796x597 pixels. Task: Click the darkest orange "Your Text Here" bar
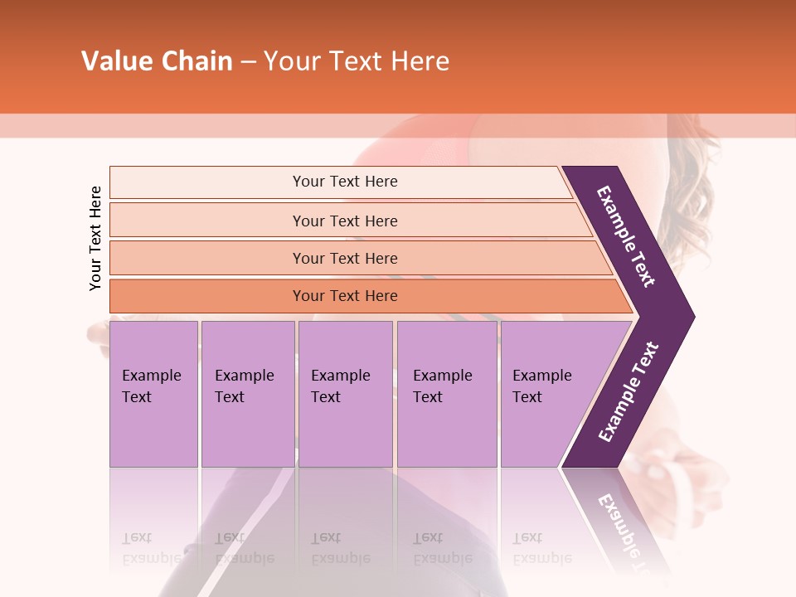coord(345,296)
